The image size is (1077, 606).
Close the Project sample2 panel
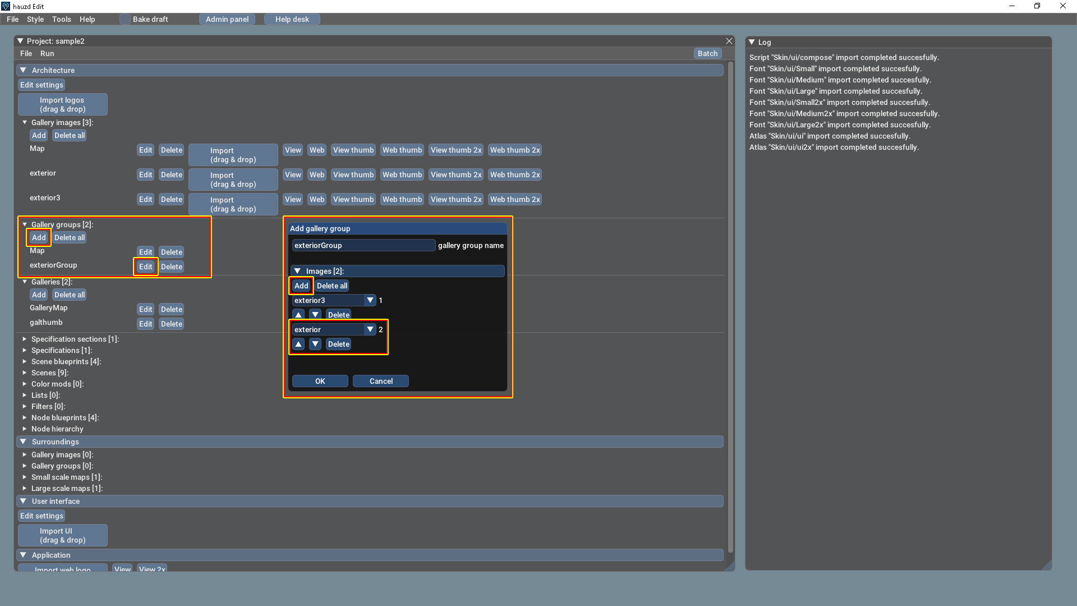coord(729,41)
